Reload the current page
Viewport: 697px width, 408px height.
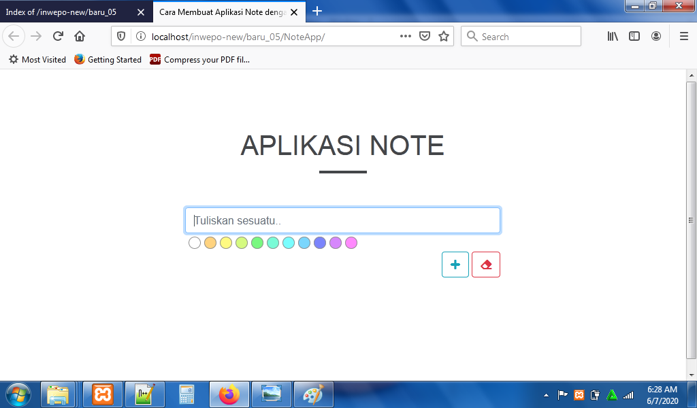tap(59, 37)
